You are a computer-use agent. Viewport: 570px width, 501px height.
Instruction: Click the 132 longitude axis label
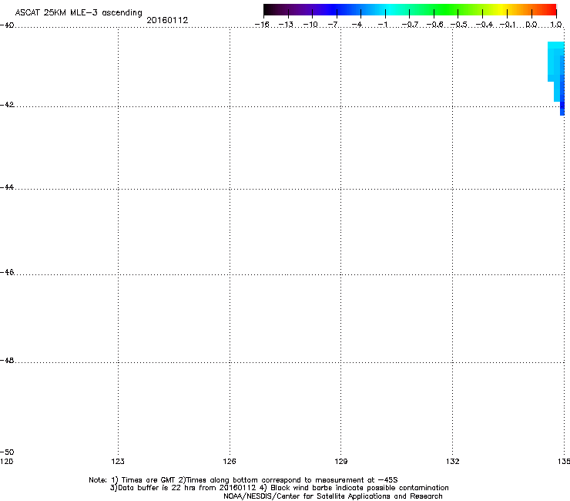tap(452, 462)
